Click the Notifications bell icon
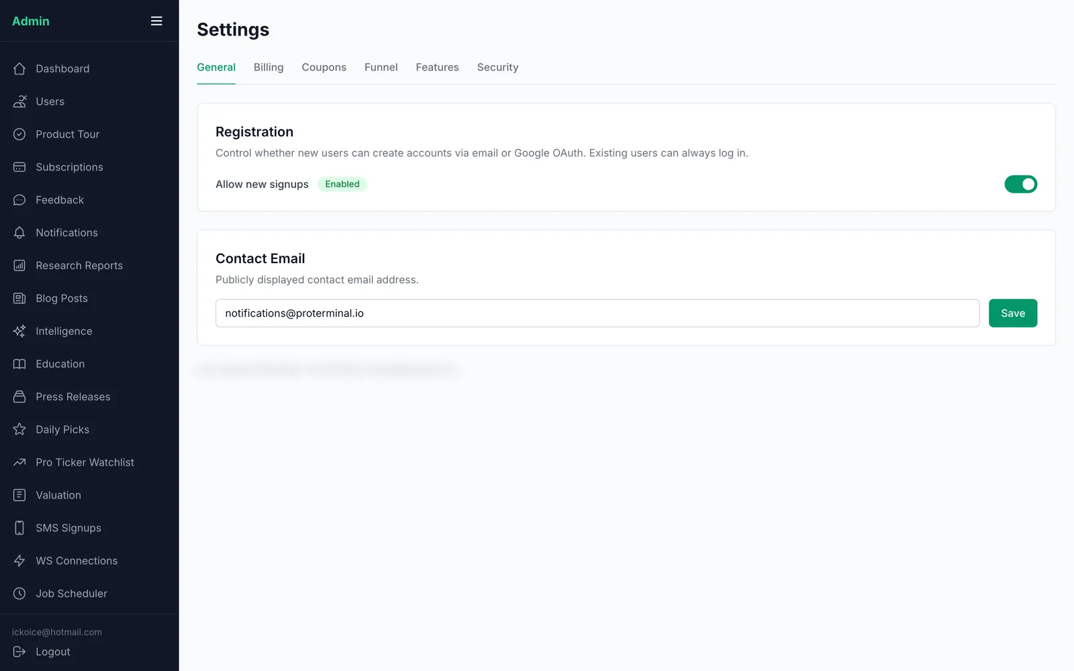Image resolution: width=1074 pixels, height=671 pixels. pos(19,233)
